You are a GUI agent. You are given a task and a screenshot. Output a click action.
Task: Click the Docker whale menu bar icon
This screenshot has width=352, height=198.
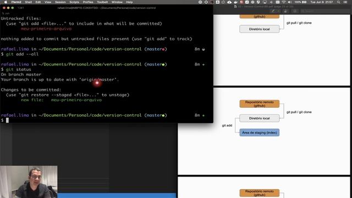(236, 2)
